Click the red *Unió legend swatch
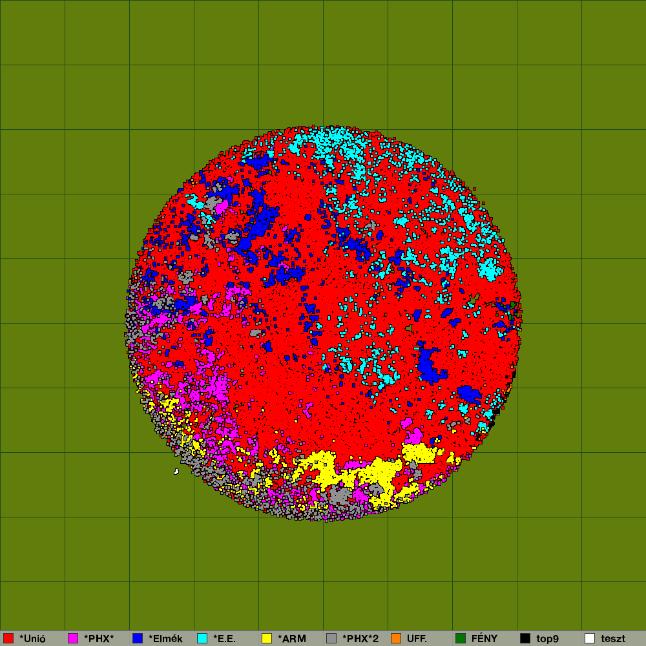Image resolution: width=646 pixels, height=646 pixels. pos(8,638)
